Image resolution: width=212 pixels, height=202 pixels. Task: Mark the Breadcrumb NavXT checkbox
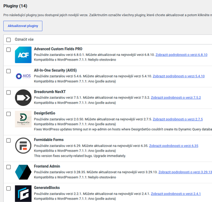pyautogui.click(x=8, y=92)
